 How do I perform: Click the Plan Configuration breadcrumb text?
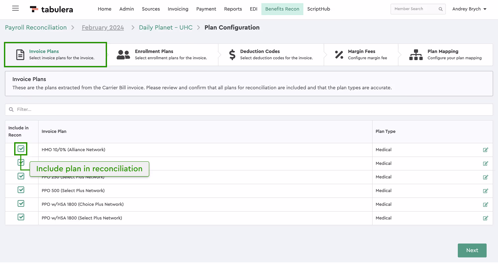tap(232, 28)
